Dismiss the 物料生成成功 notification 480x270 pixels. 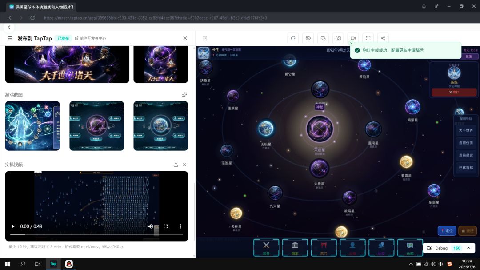coord(352,43)
